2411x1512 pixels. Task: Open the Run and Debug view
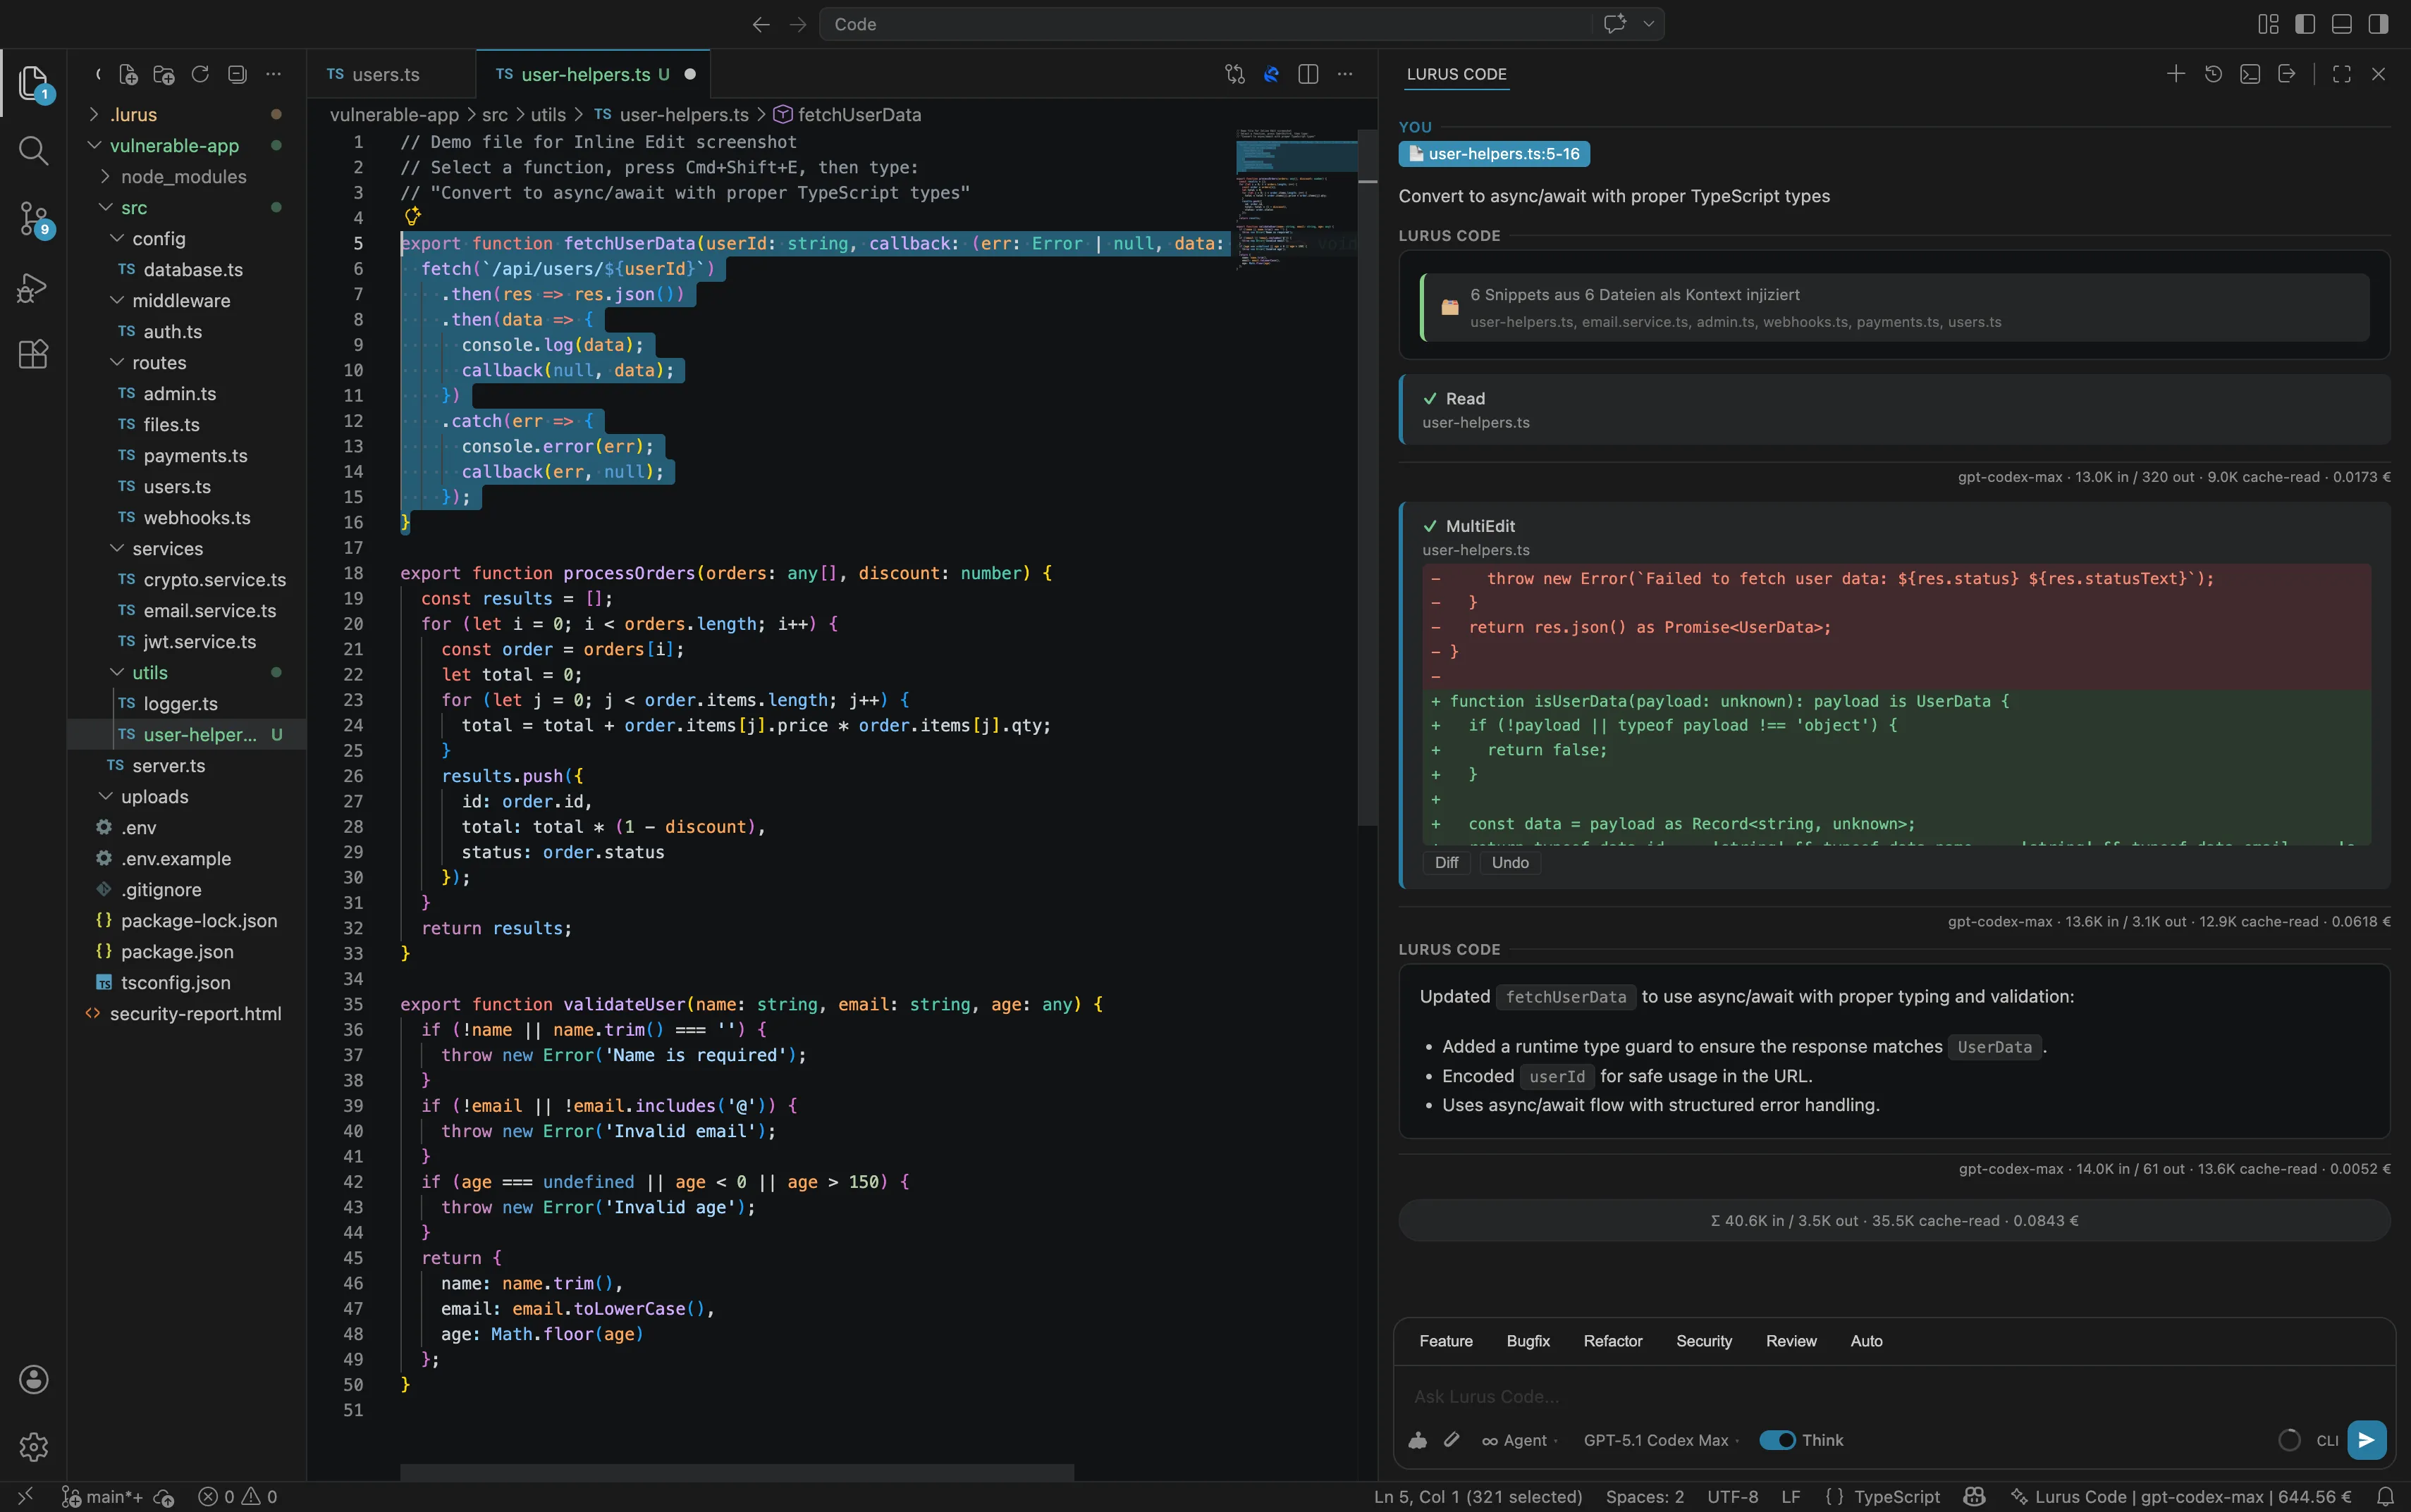pos(33,287)
